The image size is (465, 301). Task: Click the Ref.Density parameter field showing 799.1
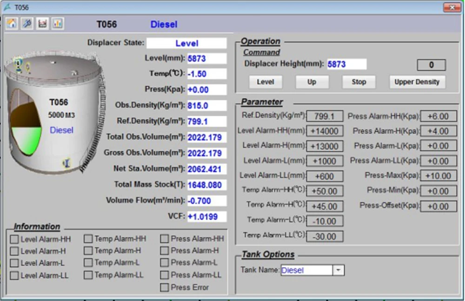coord(325,116)
